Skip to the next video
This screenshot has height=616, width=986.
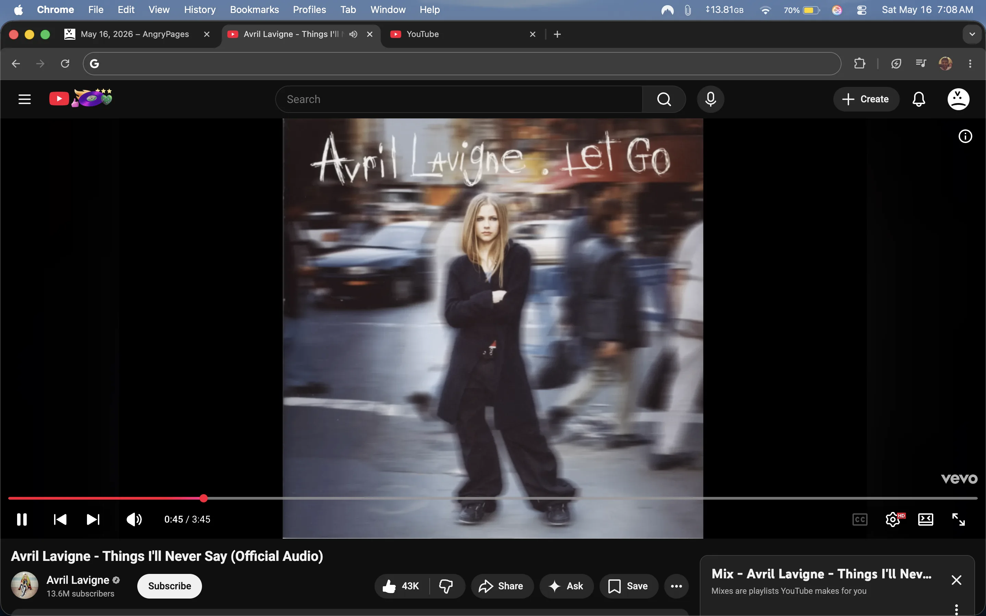coord(93,519)
